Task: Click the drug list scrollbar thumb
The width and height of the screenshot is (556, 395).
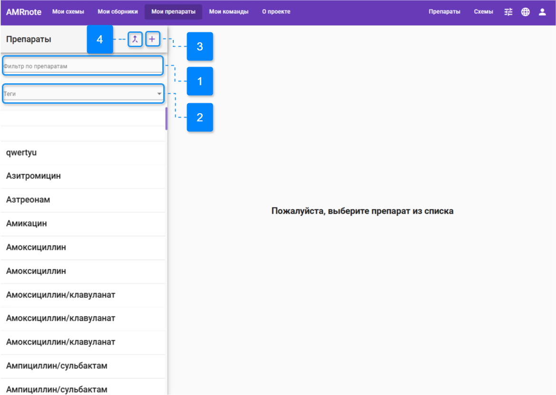Action: pyautogui.click(x=166, y=118)
